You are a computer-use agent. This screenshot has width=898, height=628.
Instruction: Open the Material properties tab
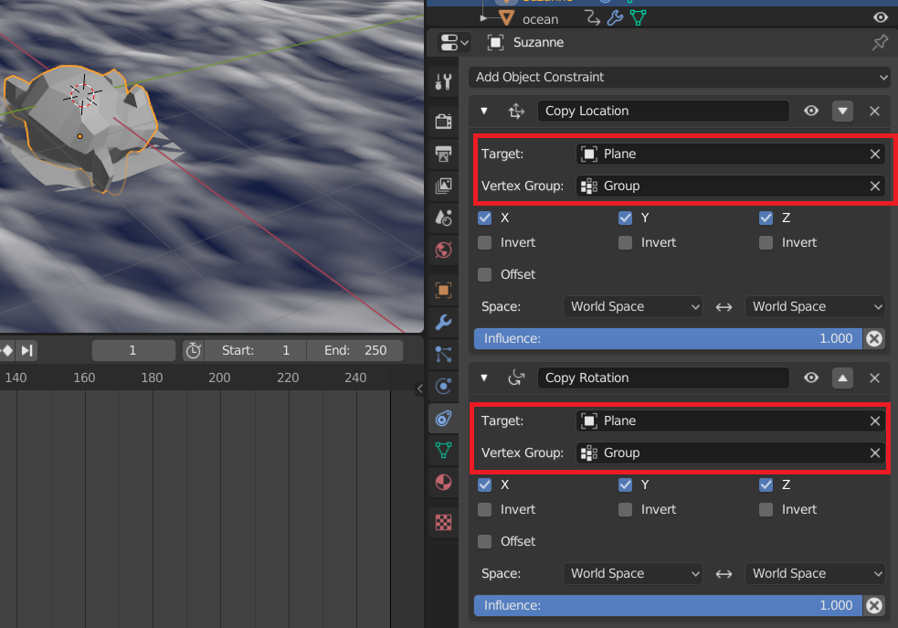coord(443,483)
